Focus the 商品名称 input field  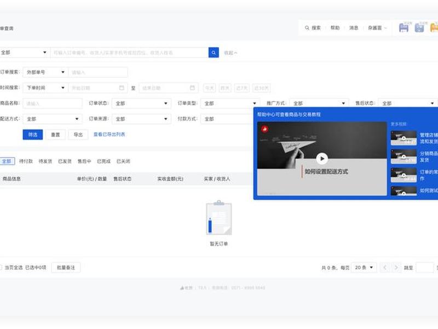pyautogui.click(x=53, y=103)
